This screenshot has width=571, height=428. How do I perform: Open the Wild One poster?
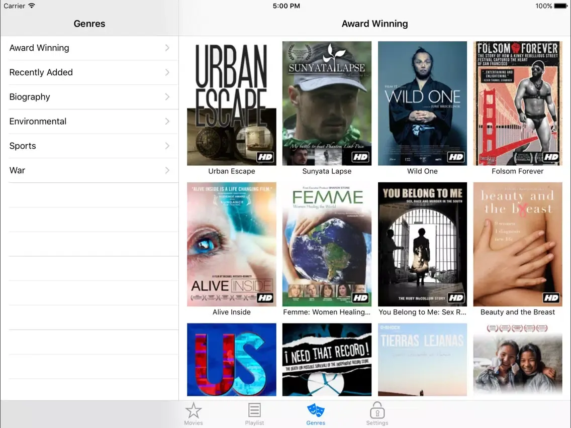tap(422, 103)
